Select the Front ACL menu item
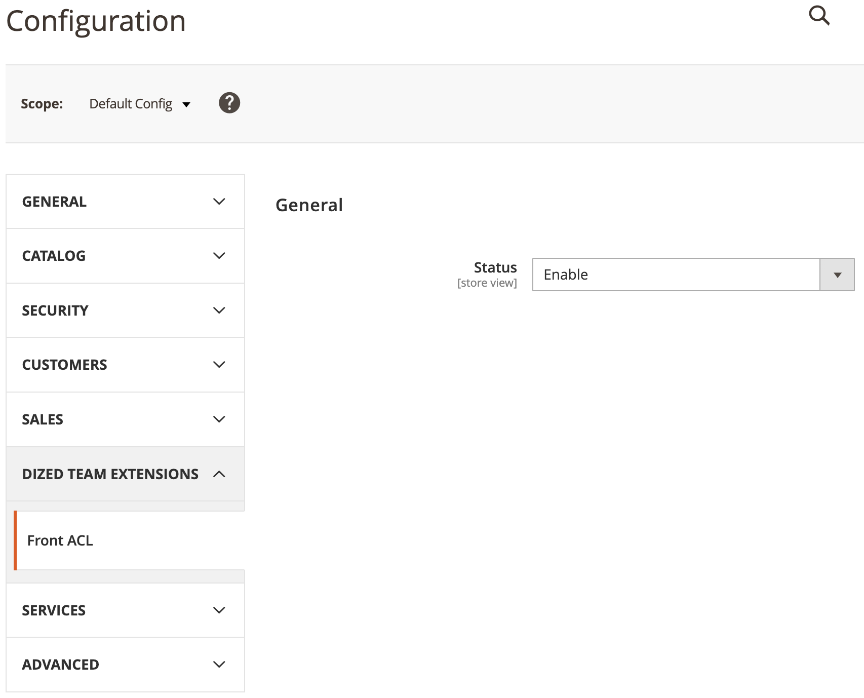Viewport: 864px width, 698px height. (x=60, y=540)
